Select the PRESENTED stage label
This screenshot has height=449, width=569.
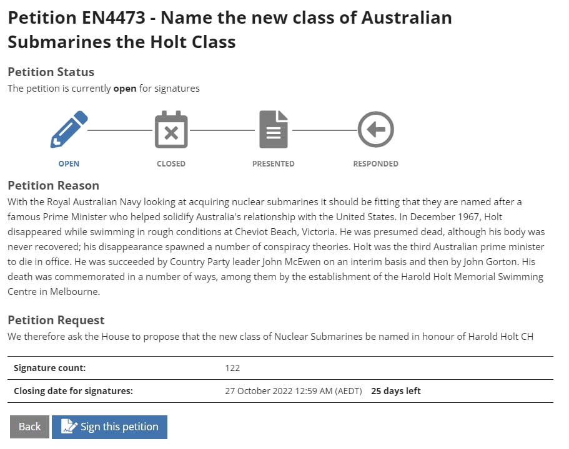click(x=273, y=164)
